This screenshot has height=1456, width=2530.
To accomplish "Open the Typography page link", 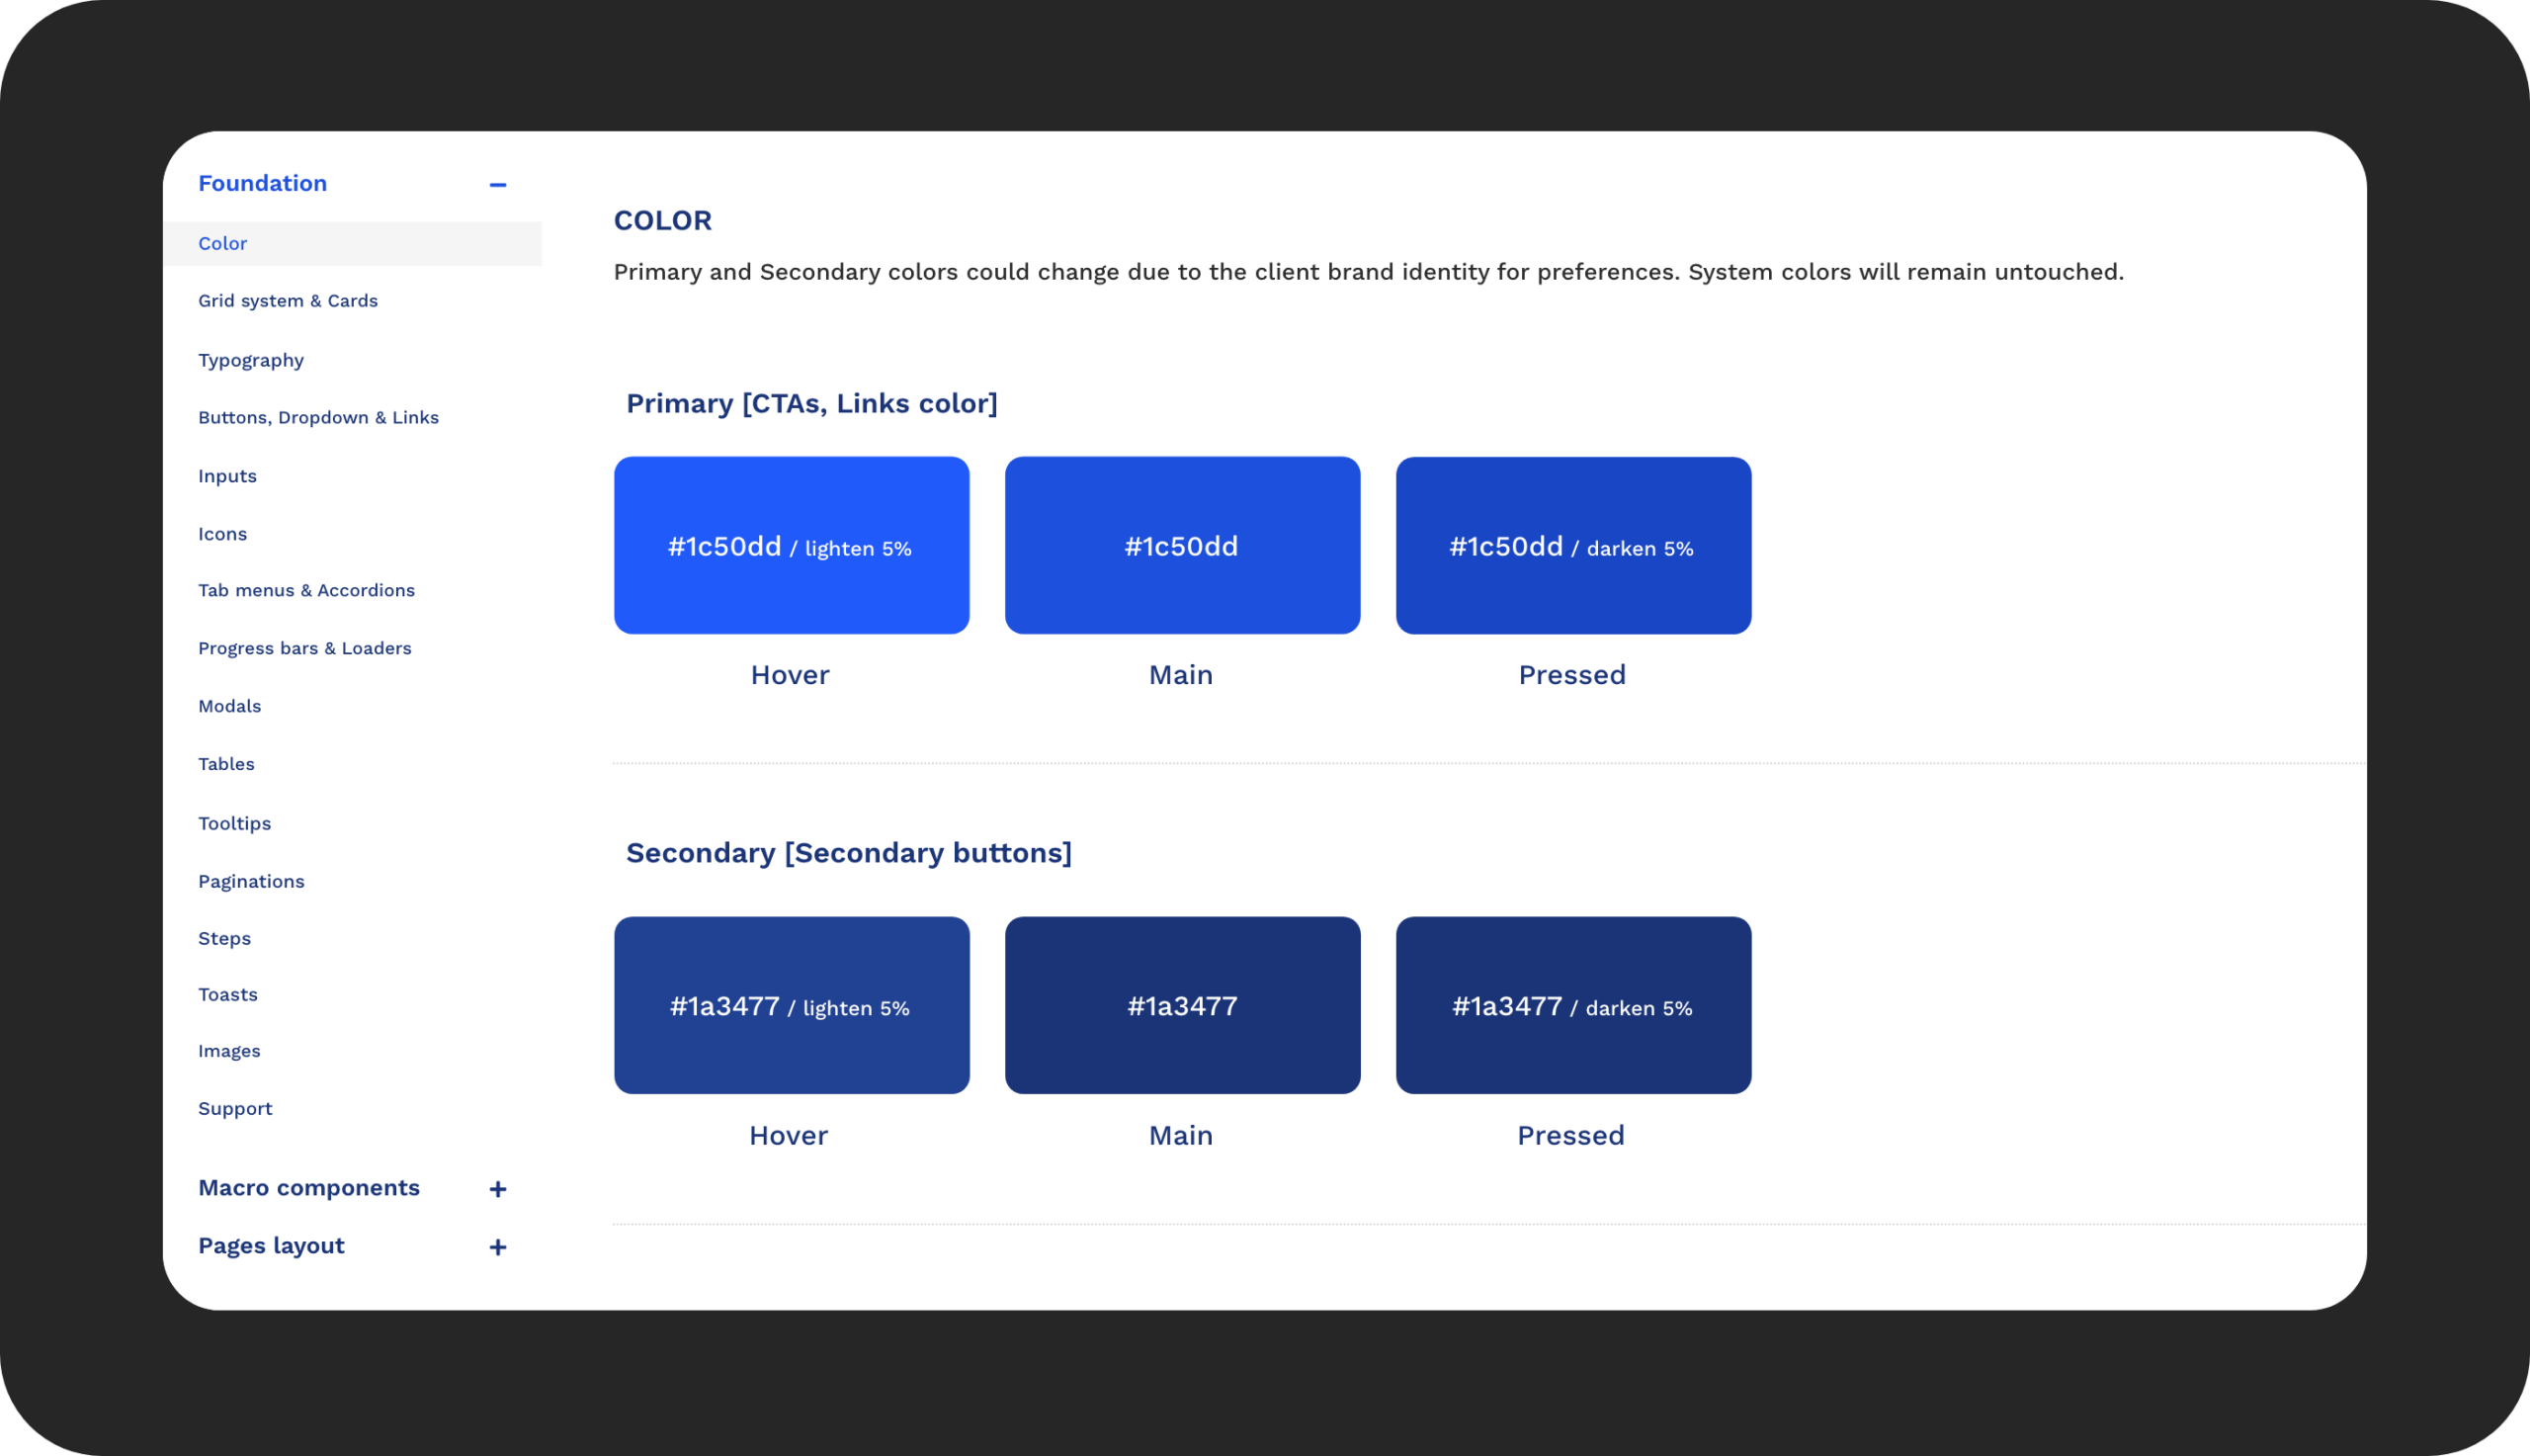I will pyautogui.click(x=251, y=360).
